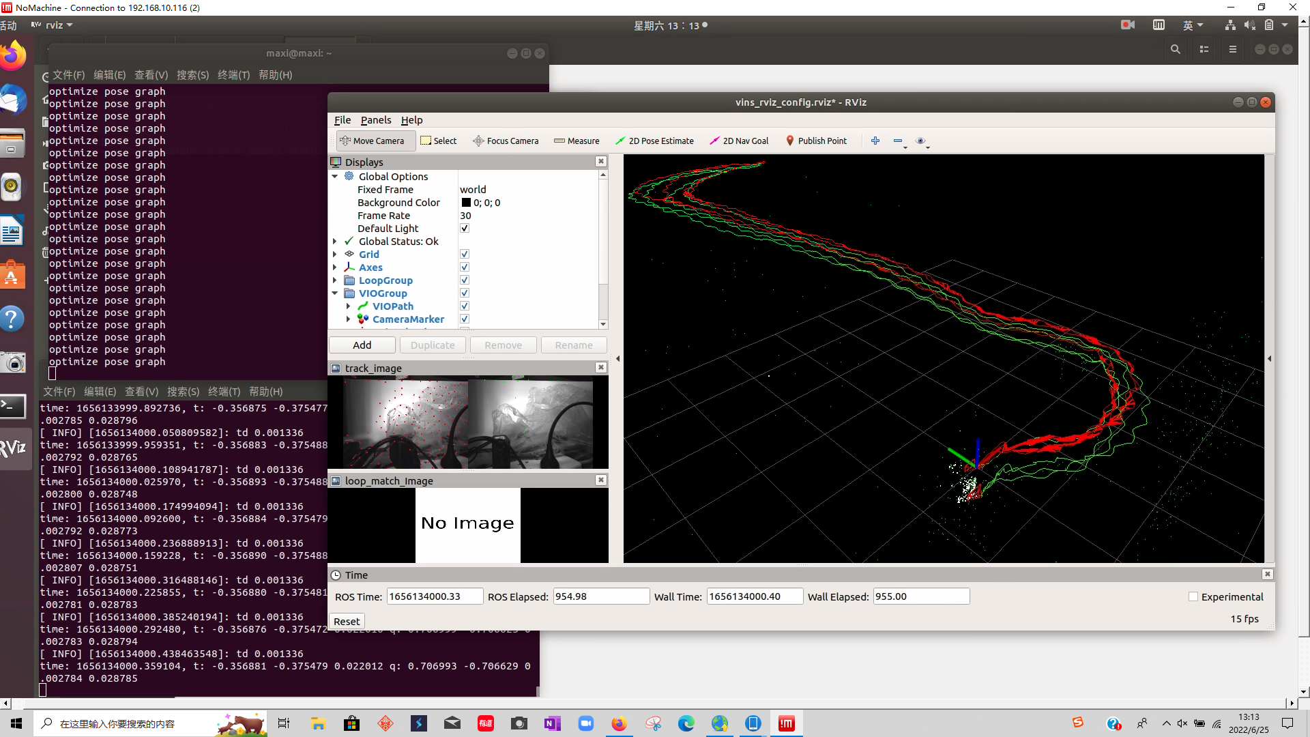Choose the Measure tool
This screenshot has height=737, width=1310.
[577, 141]
